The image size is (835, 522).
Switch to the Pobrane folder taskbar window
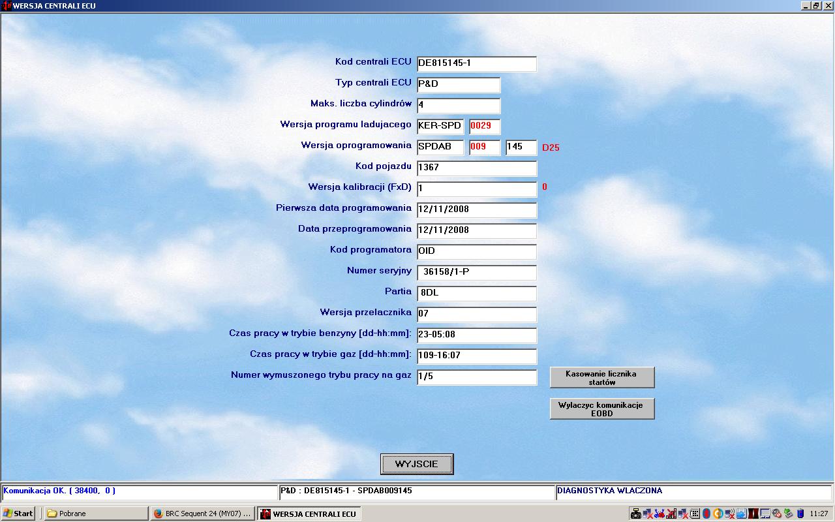click(97, 514)
